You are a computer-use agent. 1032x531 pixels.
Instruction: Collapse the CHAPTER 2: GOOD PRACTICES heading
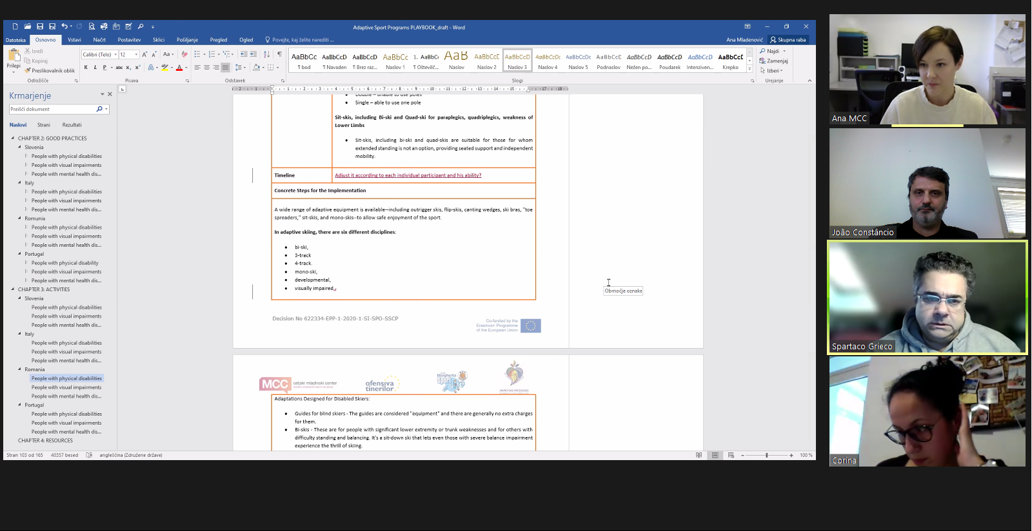tap(12, 138)
